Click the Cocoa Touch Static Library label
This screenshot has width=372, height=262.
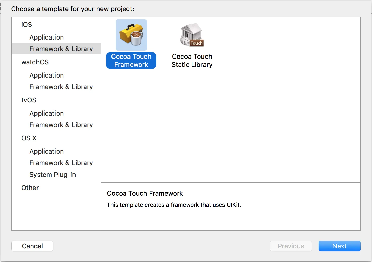[192, 61]
